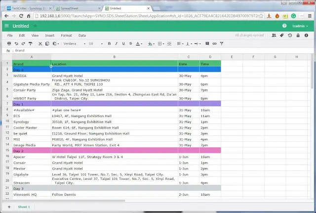Open the Borders dropdown
The width and height of the screenshot is (316, 213).
(x=161, y=43)
